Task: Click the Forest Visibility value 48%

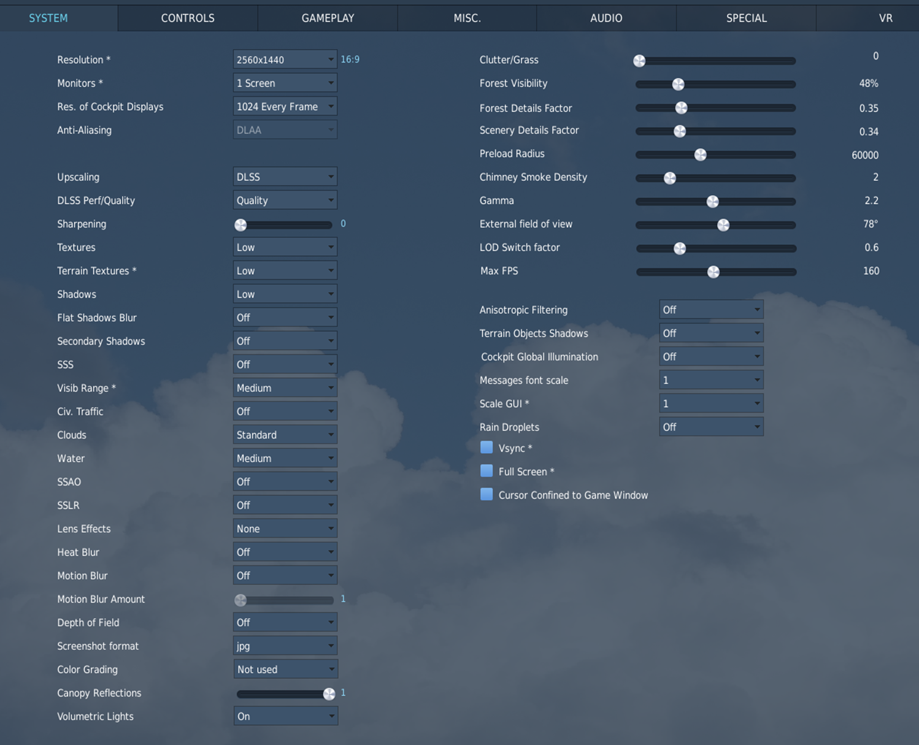Action: pos(869,83)
